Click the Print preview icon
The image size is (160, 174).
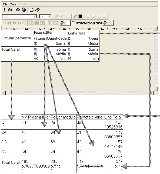pos(32,10)
